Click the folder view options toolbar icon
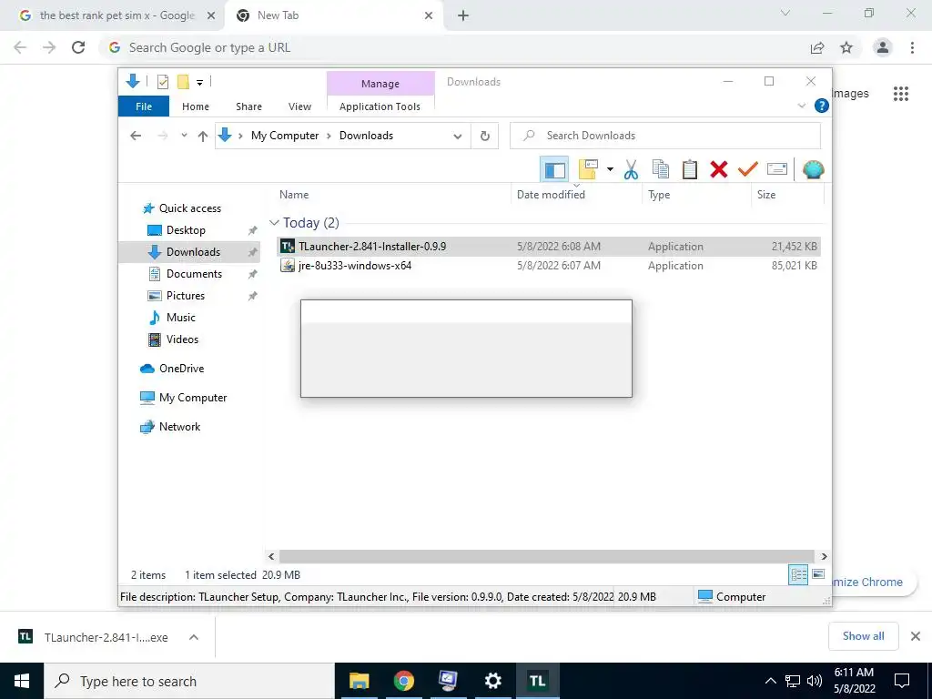This screenshot has height=699, width=932. [588, 170]
